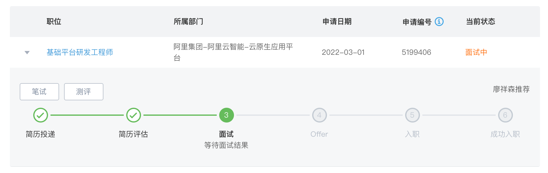Viewport: 548px width, 173px height.
Task: Collapse the 基础平台研发工程师 row arrow
Action: click(x=27, y=53)
